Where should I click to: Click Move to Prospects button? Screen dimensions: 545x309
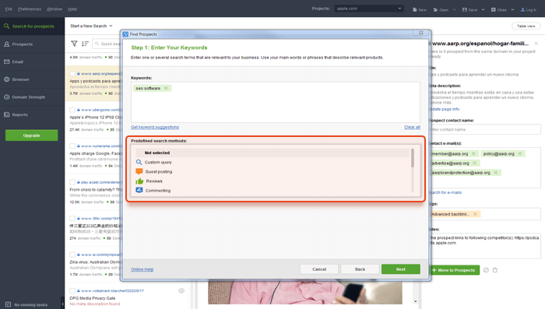[x=454, y=270]
